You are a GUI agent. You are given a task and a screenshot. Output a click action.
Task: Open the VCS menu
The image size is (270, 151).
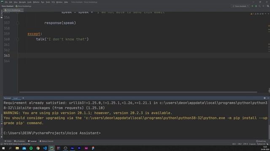[53, 2]
